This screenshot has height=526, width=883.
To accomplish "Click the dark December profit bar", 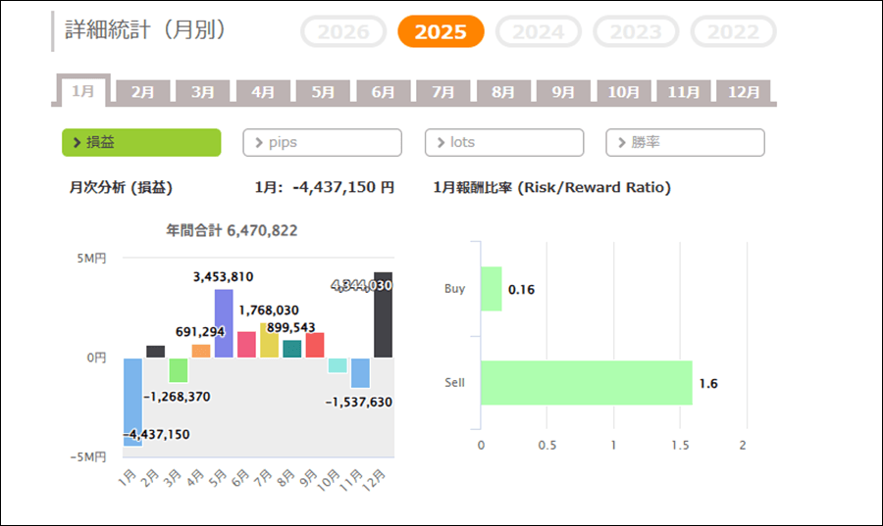I will (383, 314).
